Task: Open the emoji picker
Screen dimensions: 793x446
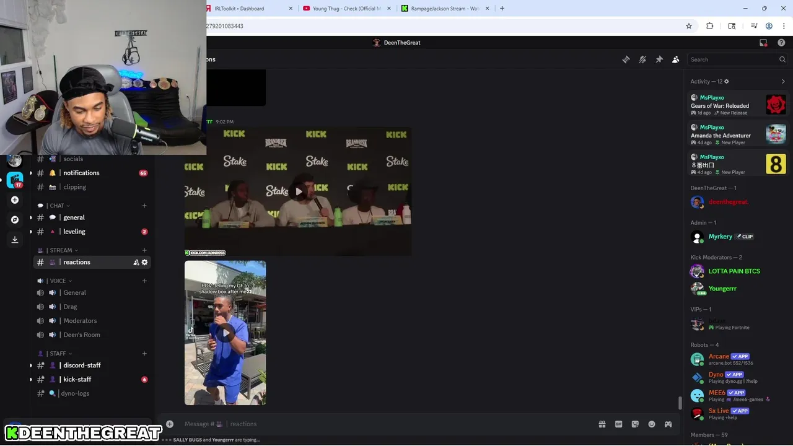Action: pyautogui.click(x=652, y=424)
